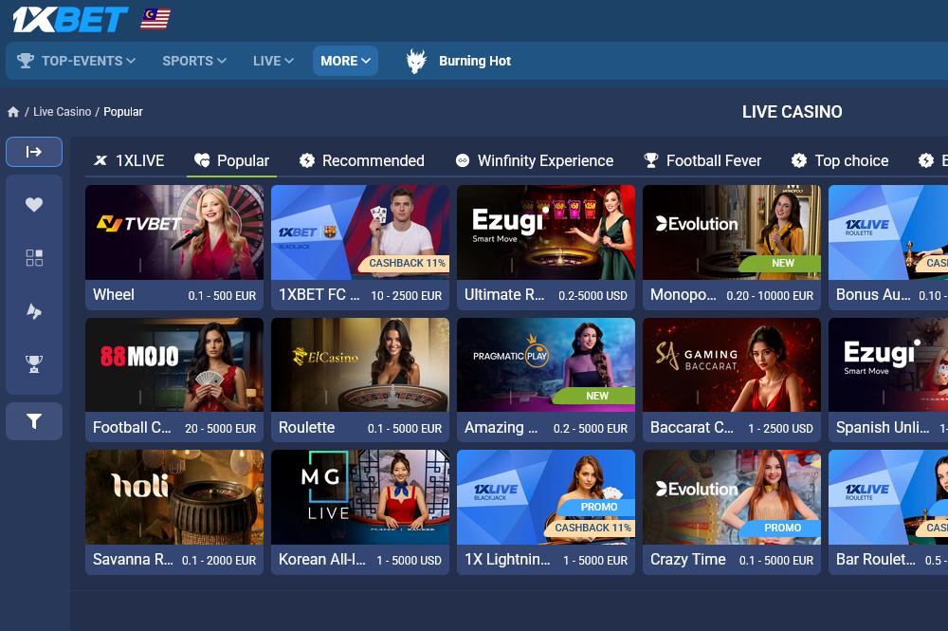Viewport: 948px width, 631px height.
Task: Select the Popular tab
Action: pos(231,161)
